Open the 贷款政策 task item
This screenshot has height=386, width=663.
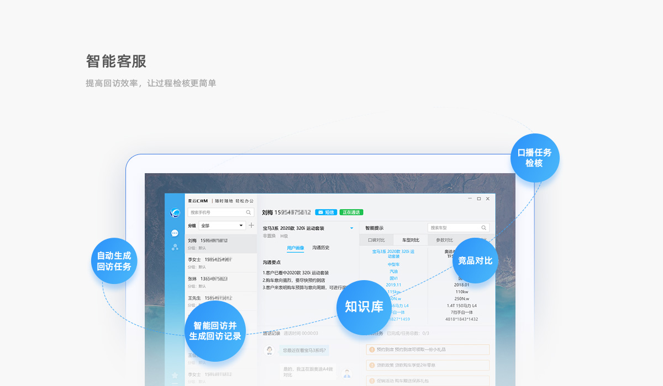(428, 365)
